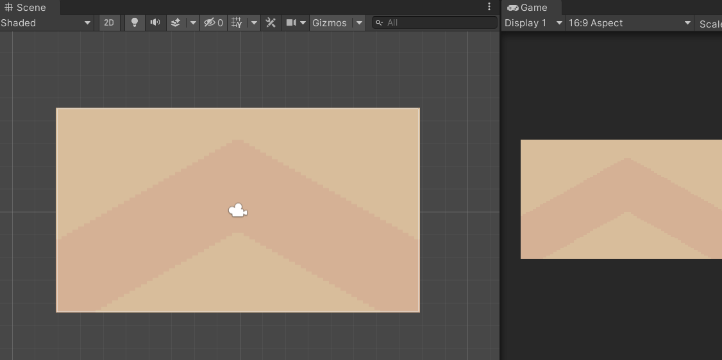Switch to the Scene tab

(29, 7)
